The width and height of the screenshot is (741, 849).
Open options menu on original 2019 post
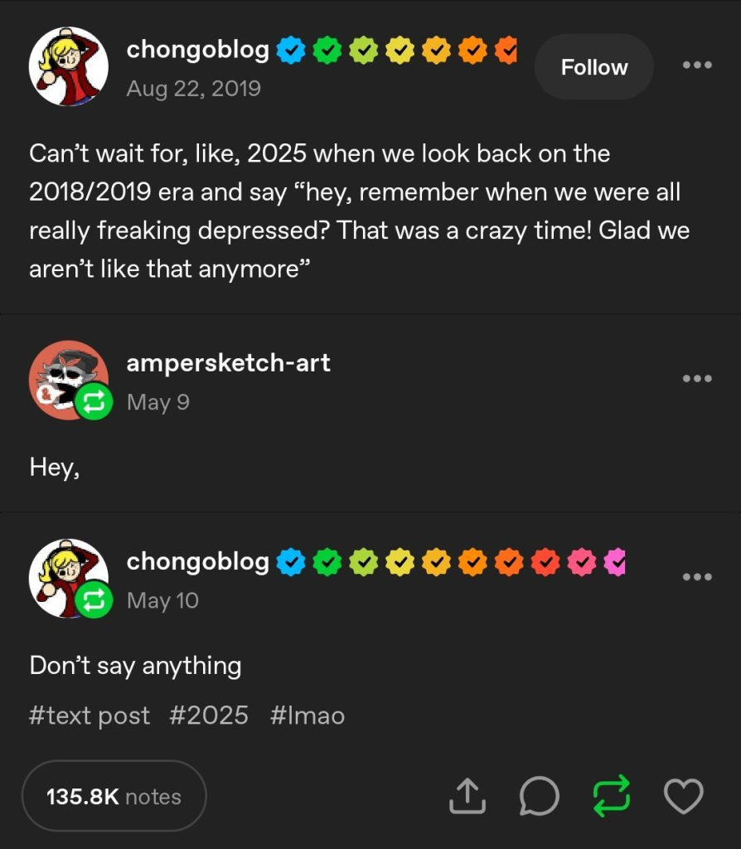697,65
